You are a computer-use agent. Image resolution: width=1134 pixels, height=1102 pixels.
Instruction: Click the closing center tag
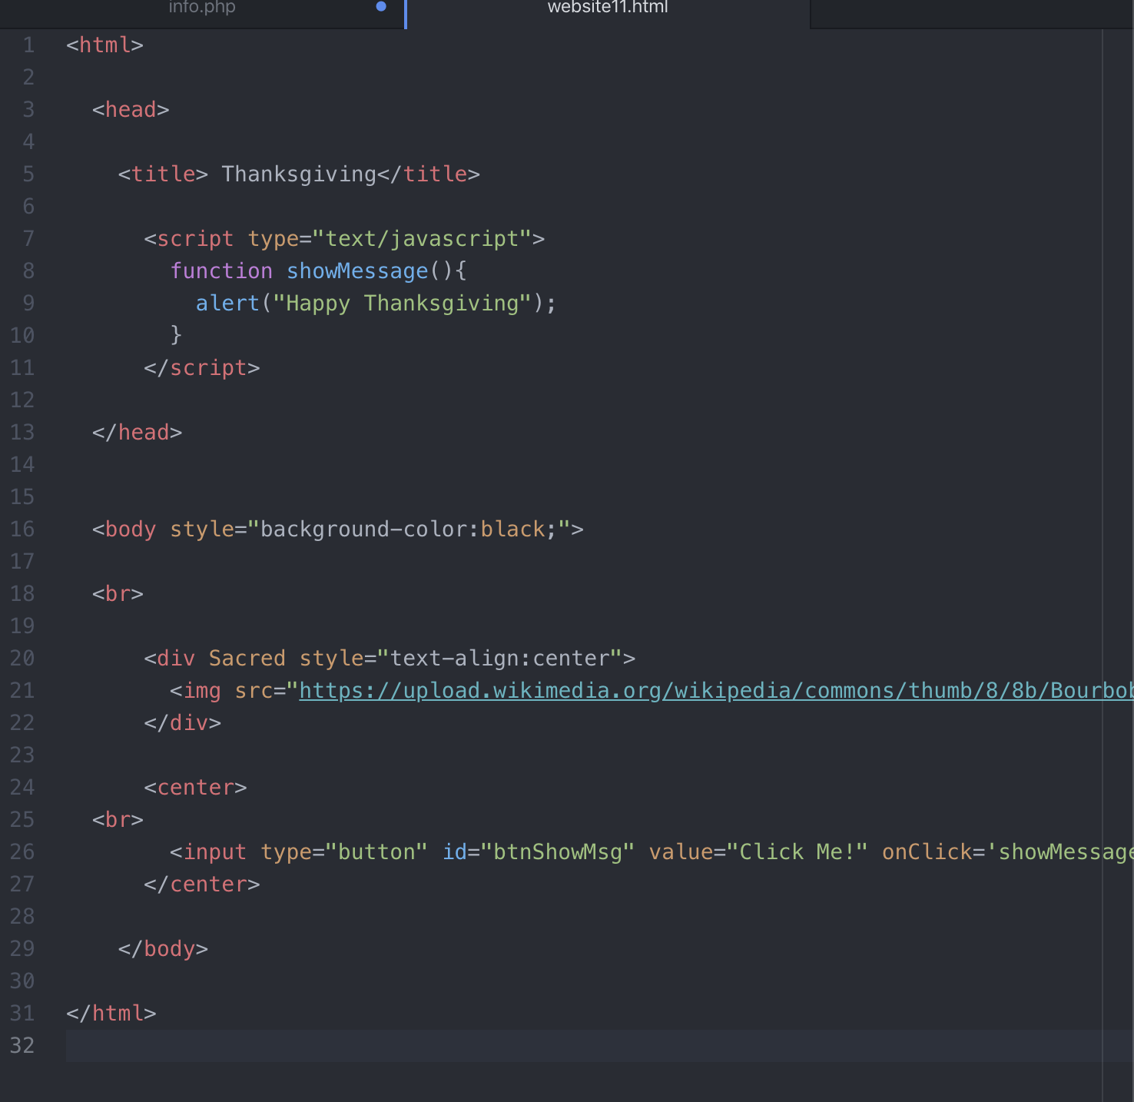[x=202, y=885]
